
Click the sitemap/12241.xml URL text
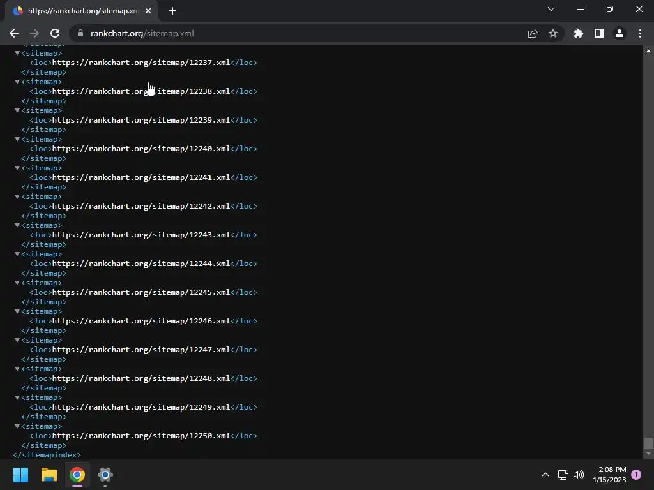pos(141,177)
